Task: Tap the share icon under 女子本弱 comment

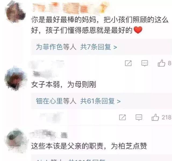Action: click(x=122, y=117)
